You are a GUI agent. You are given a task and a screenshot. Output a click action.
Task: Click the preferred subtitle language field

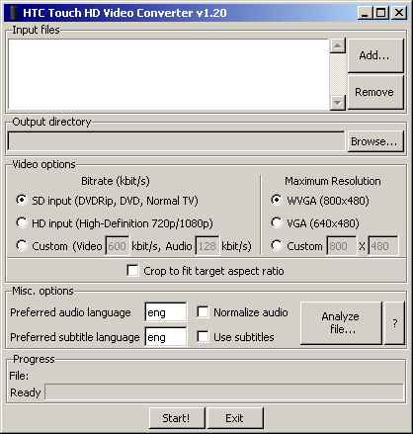[166, 337]
